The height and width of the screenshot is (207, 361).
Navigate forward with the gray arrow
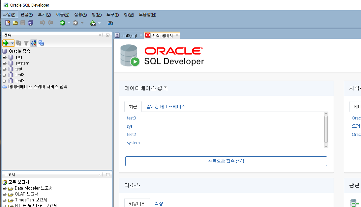tap(75, 23)
